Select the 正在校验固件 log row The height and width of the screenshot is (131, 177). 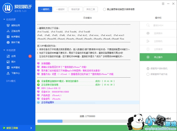tap(87, 102)
